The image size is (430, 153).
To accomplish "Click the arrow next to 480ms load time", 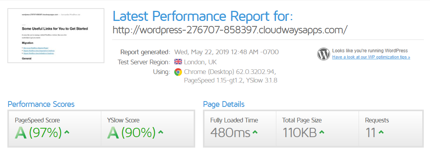I will tap(255, 132).
